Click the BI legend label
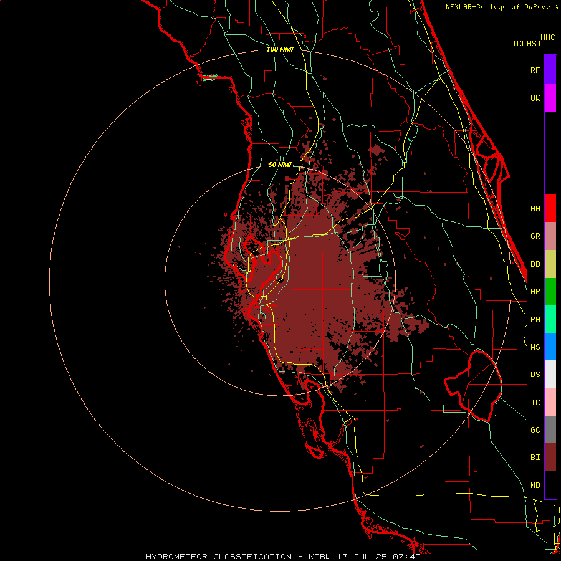561x561 pixels. pos(535,458)
